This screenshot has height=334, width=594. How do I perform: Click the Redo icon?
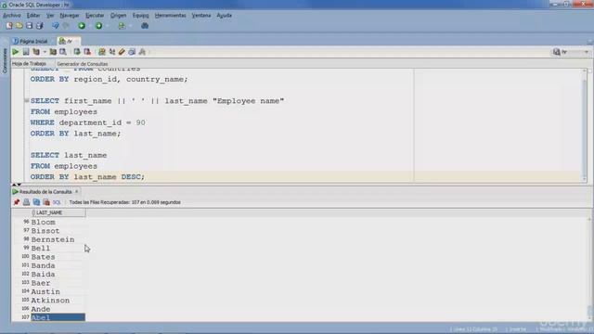(66, 26)
